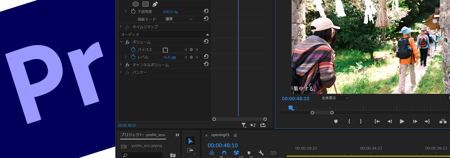Select the rectangle mask tool

pos(146,4)
